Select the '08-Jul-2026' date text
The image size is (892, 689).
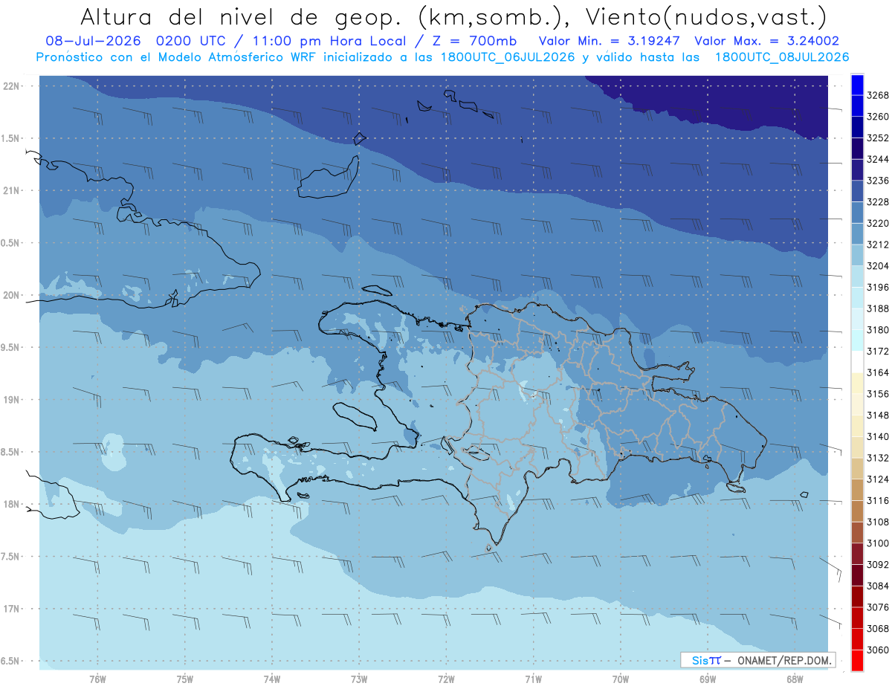point(93,41)
